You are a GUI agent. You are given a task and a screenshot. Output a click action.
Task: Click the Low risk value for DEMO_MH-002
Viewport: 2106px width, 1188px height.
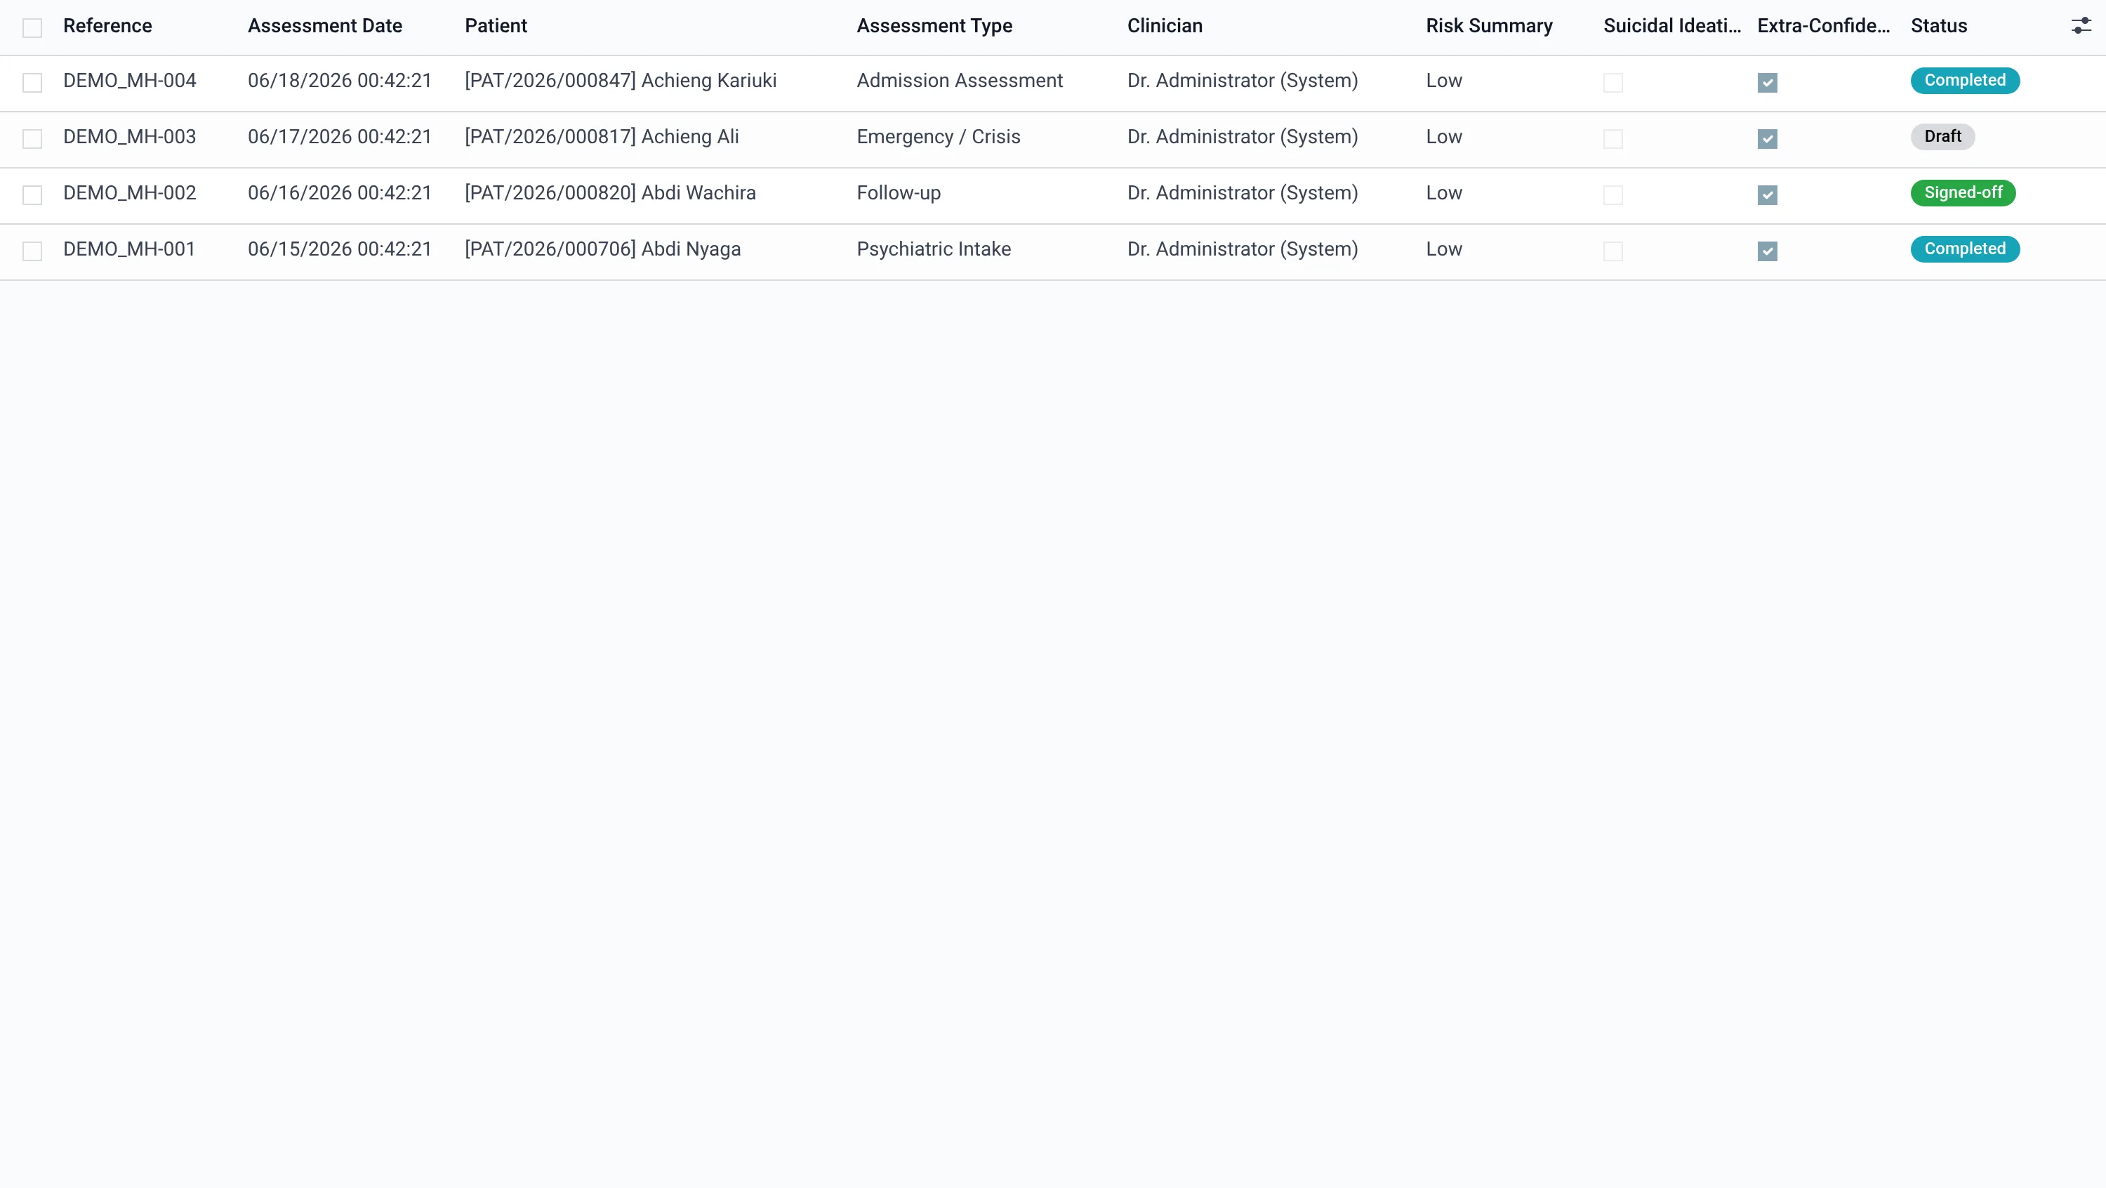click(1444, 193)
